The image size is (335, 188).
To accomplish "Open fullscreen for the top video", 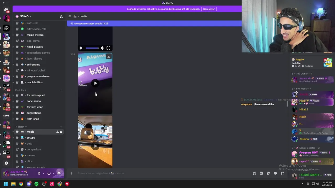I will coord(108,48).
